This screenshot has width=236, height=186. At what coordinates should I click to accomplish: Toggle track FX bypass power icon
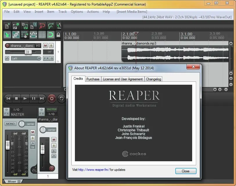[52, 58]
